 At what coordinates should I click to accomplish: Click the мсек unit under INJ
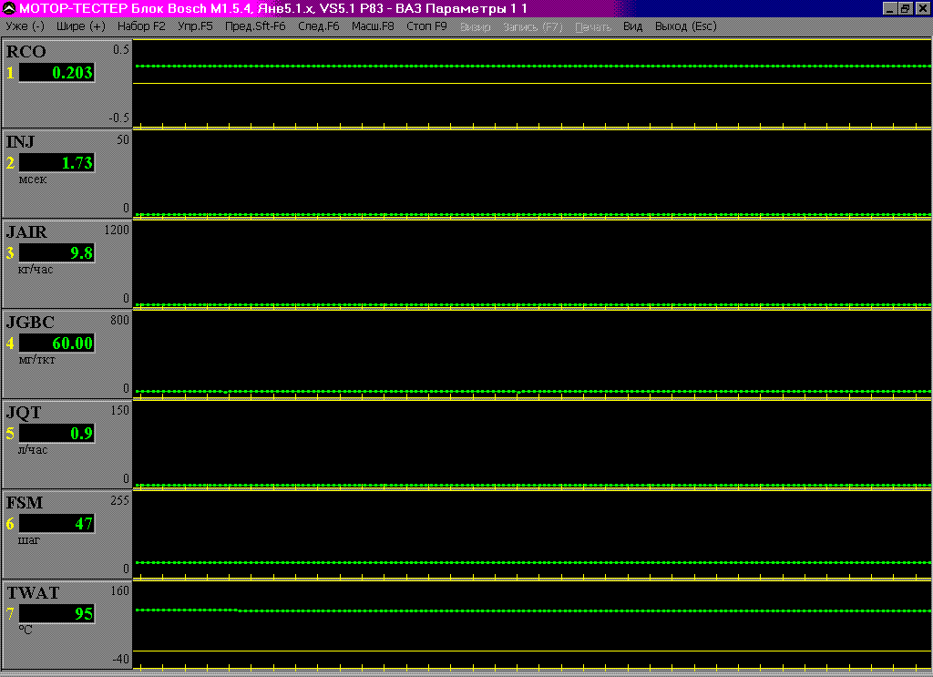click(33, 180)
